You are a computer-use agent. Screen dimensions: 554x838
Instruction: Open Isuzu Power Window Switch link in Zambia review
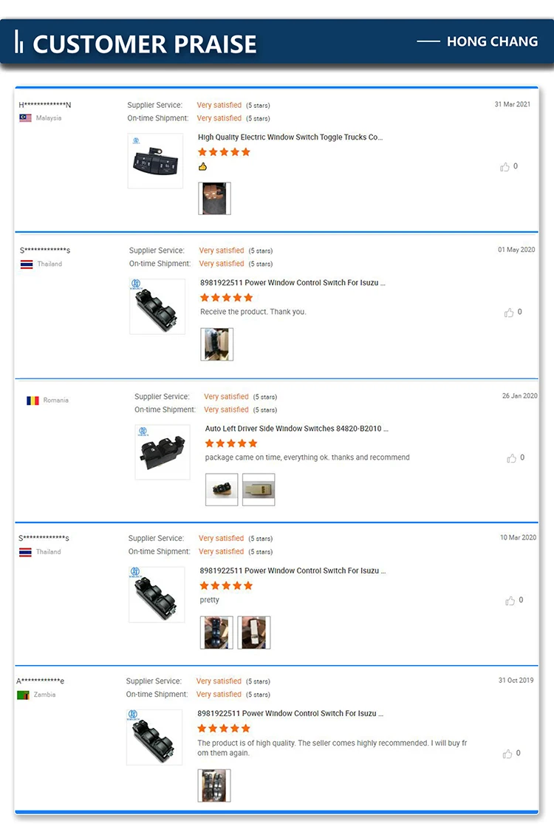coord(290,713)
